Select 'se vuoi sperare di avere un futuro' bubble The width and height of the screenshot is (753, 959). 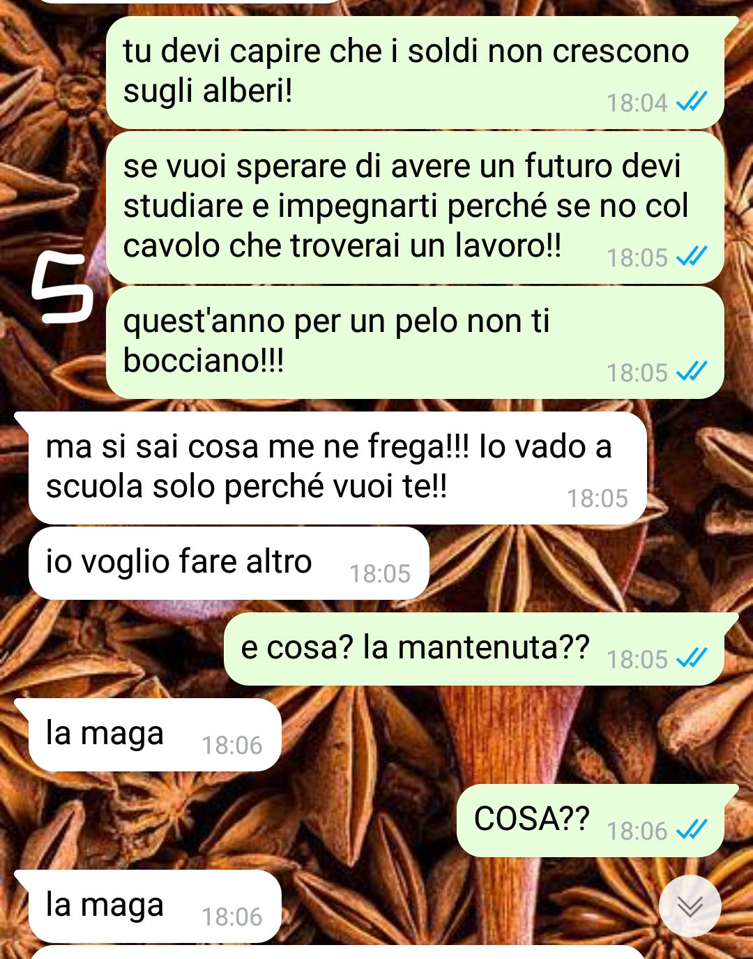click(x=416, y=207)
